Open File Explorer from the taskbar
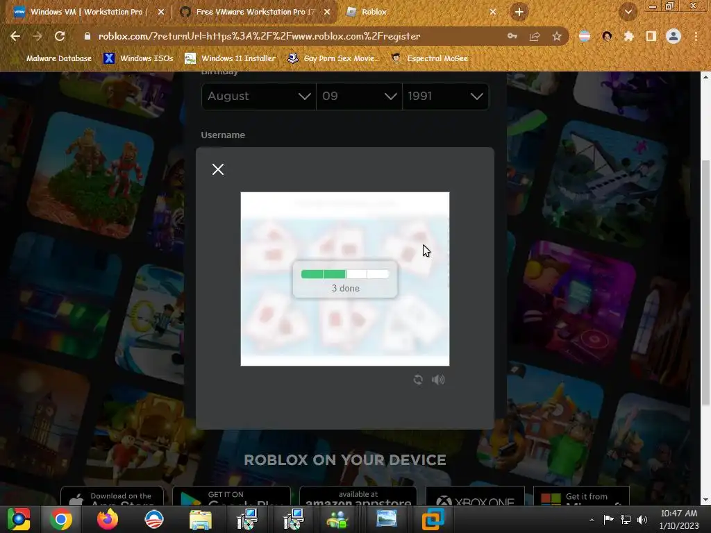 (201, 519)
